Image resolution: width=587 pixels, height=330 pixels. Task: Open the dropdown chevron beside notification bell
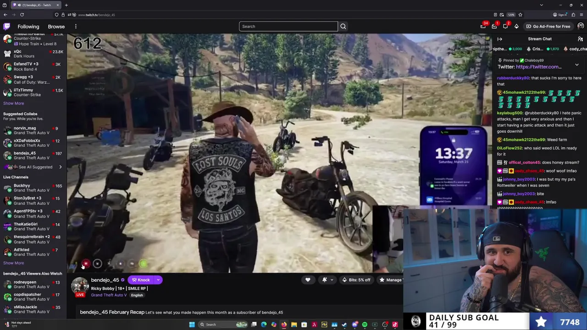pos(332,280)
